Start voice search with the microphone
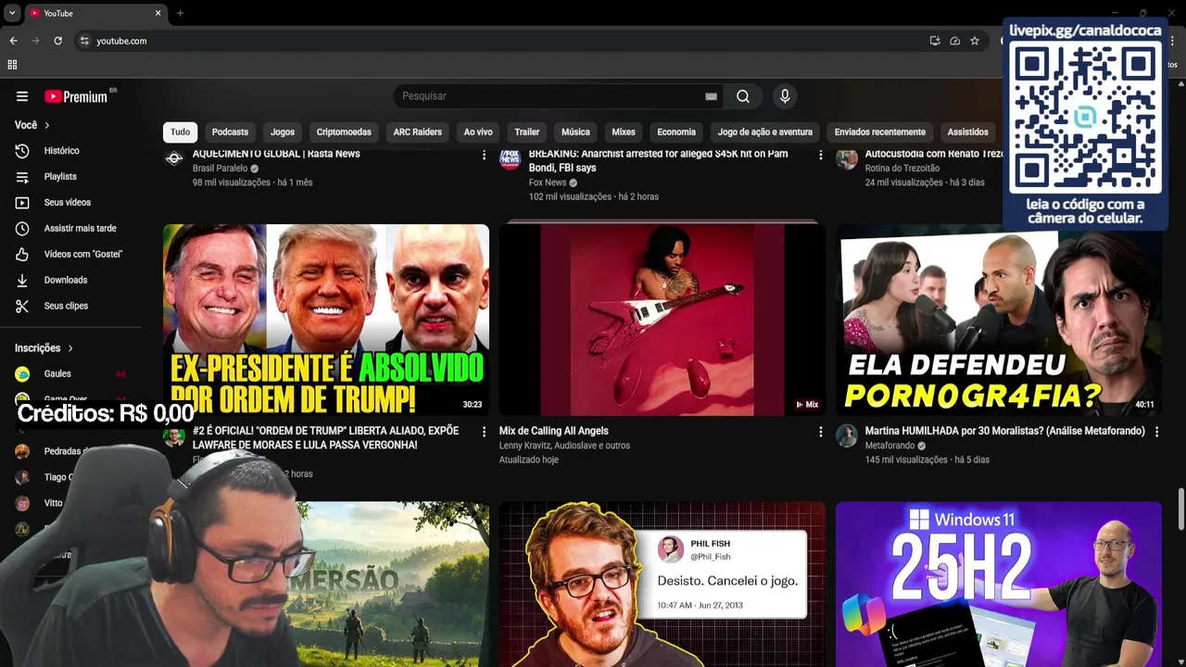This screenshot has height=667, width=1186. point(785,96)
